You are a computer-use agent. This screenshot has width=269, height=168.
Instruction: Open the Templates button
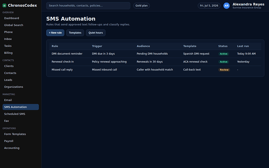[x=75, y=33]
